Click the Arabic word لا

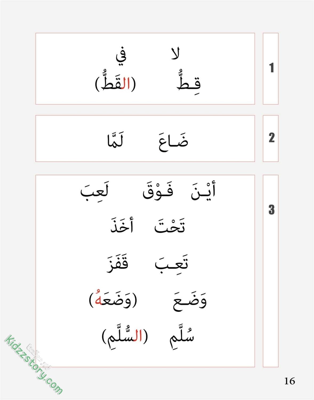(175, 54)
